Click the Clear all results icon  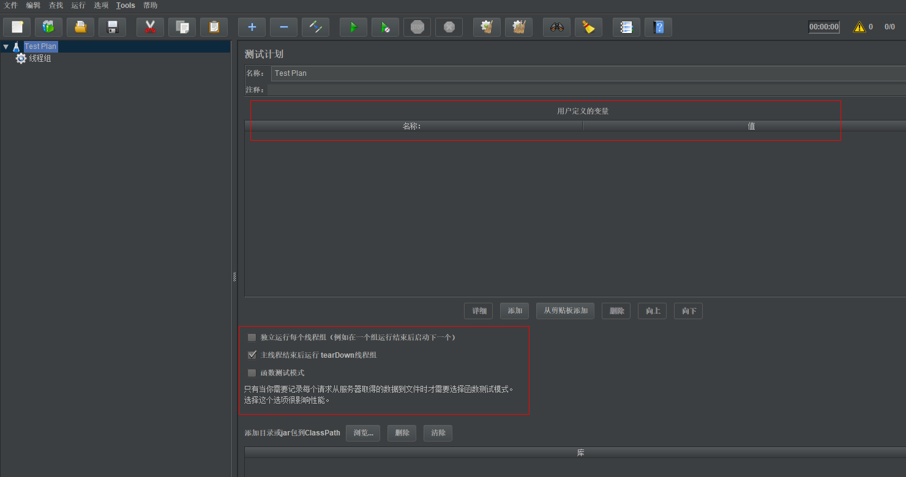click(519, 27)
